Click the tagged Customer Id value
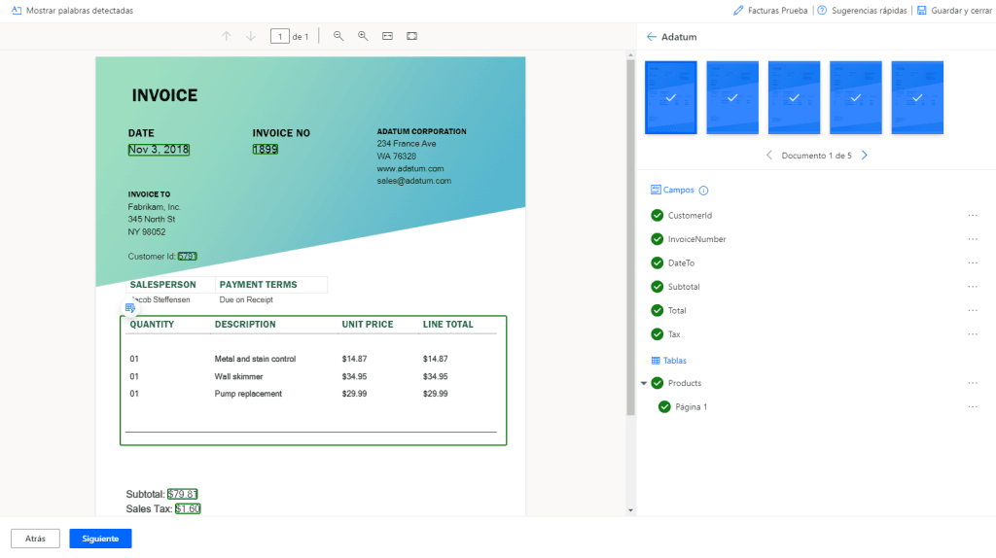Viewport: 996px width, 558px height. [188, 257]
